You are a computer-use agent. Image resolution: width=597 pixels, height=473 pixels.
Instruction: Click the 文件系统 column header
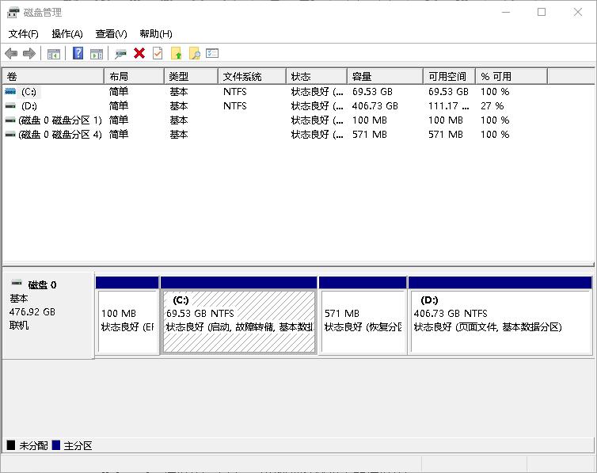click(x=250, y=76)
